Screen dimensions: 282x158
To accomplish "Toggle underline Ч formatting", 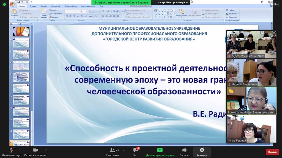I will click(x=74, y=16).
